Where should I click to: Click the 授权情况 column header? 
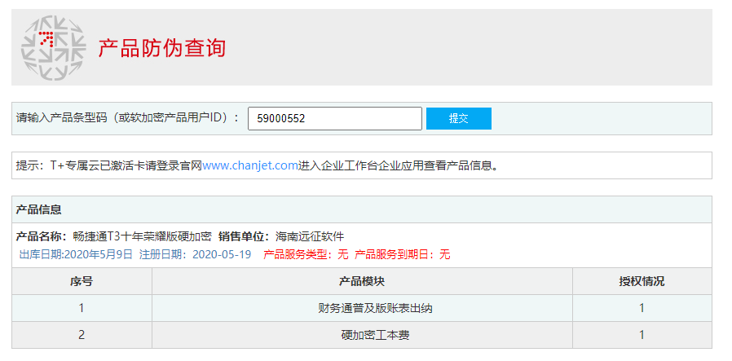642,281
